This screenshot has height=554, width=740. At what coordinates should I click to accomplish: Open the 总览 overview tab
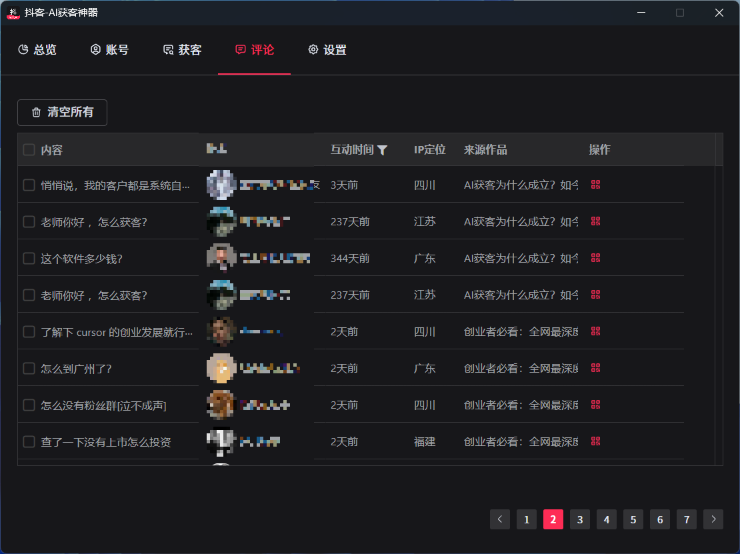click(x=37, y=50)
